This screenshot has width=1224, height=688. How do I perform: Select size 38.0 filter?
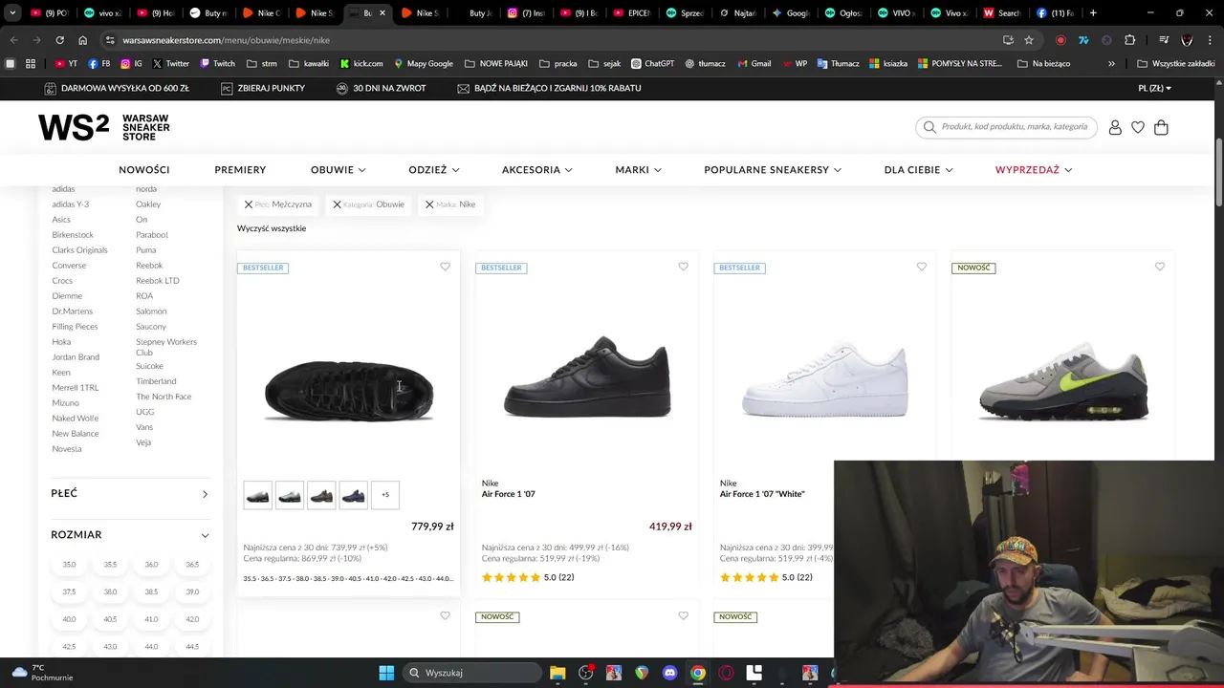tap(110, 592)
